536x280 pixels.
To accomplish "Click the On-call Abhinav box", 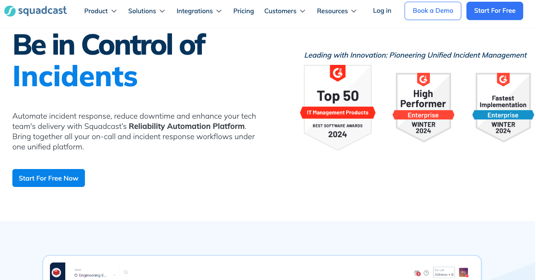I will click(444, 272).
